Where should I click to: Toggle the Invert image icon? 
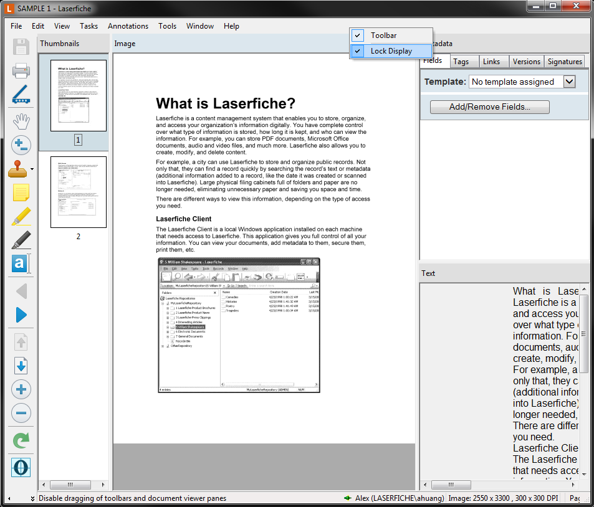click(21, 467)
